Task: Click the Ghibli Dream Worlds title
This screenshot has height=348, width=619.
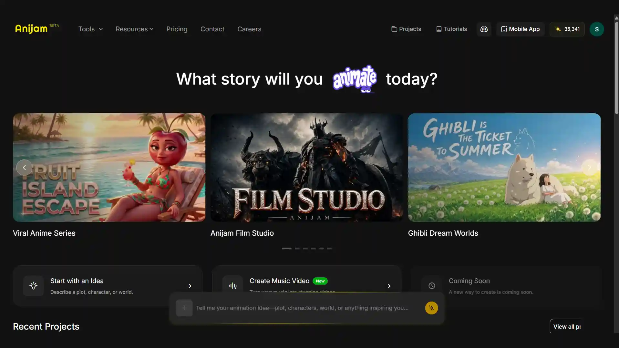Action: click(443, 233)
